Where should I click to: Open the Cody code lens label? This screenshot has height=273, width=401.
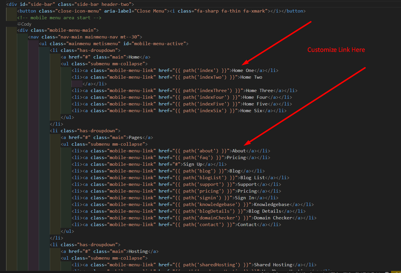(x=26, y=24)
